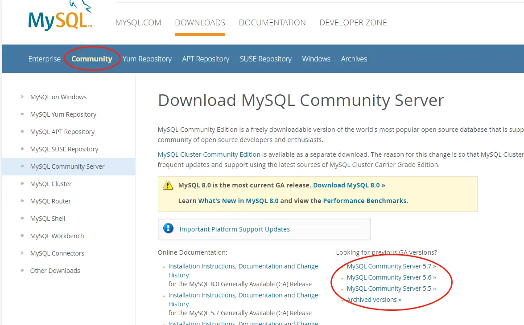Open MySQL Community Server 5.7 link
Image resolution: width=524 pixels, height=325 pixels.
(x=392, y=266)
